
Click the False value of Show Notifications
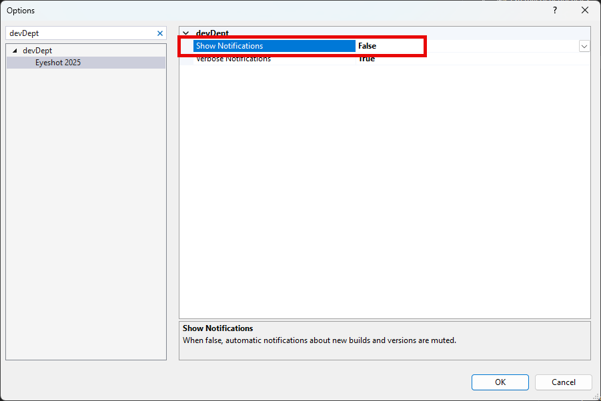click(x=367, y=46)
